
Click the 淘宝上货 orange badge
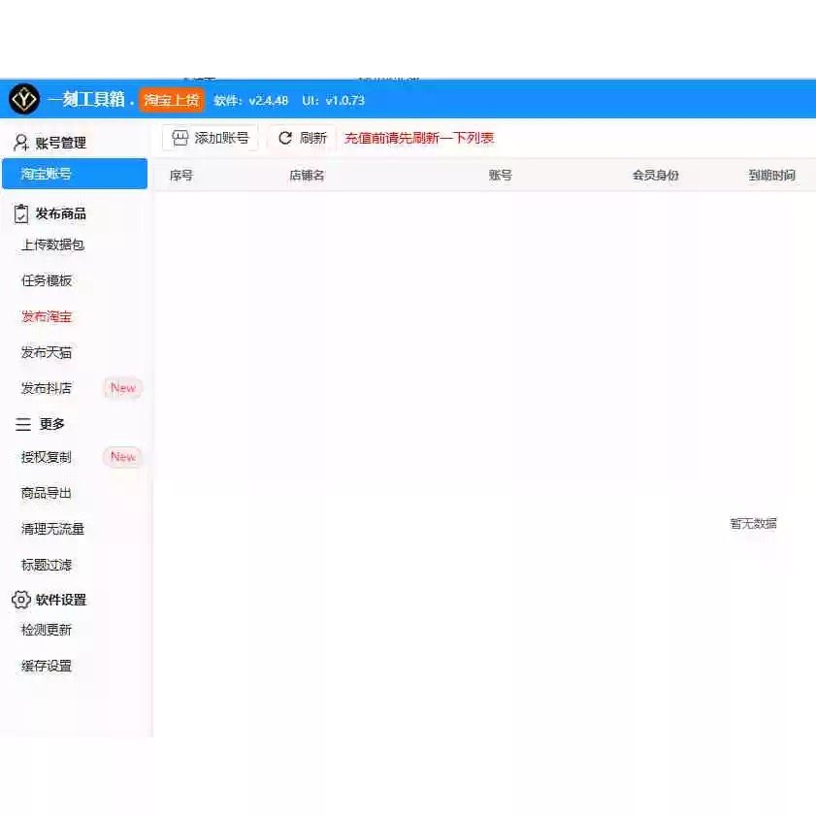[x=172, y=100]
